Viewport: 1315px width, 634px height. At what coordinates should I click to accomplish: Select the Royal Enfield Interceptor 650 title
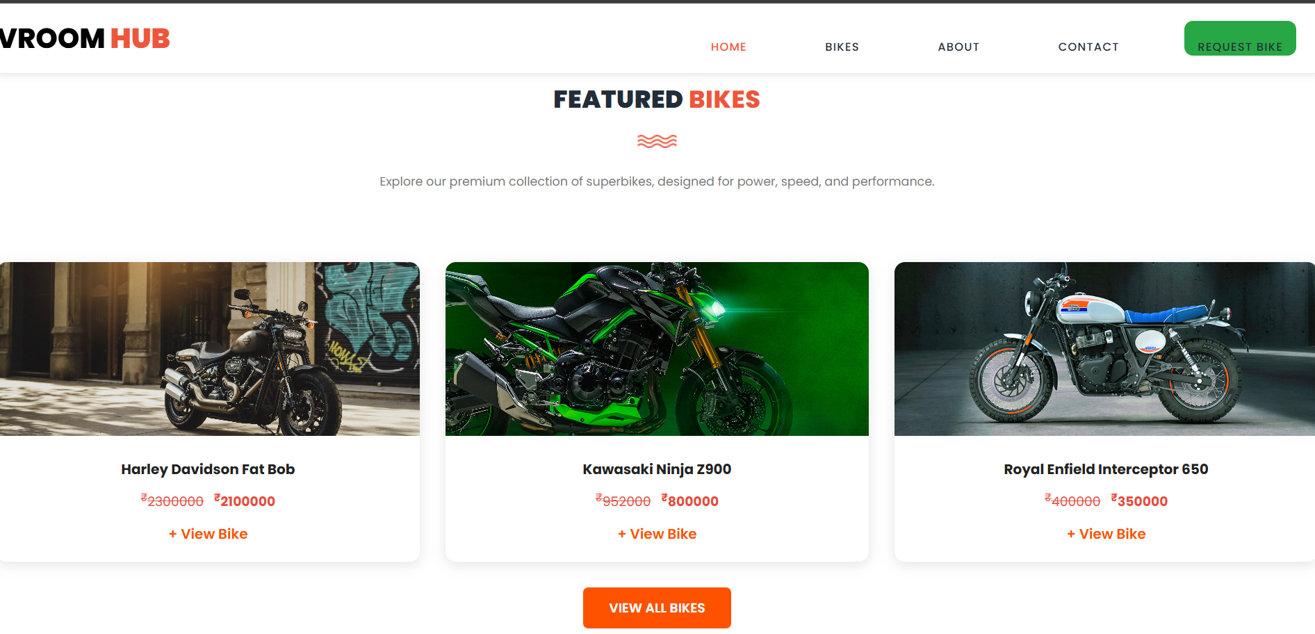pos(1106,469)
